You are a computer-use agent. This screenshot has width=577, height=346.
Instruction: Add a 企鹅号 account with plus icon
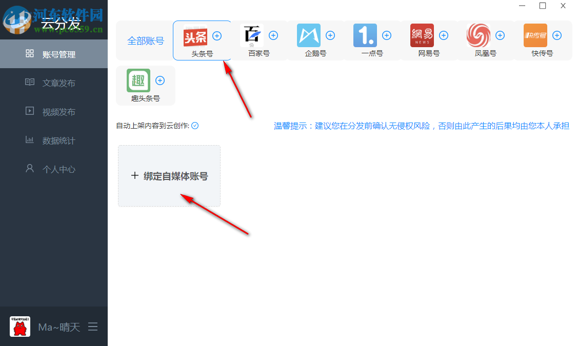tap(330, 35)
